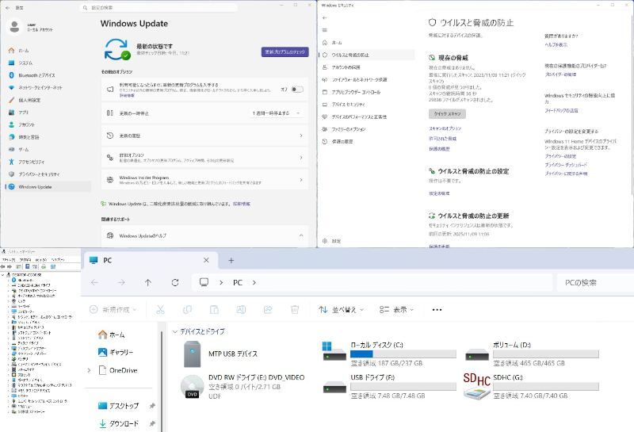Open the See more (three dots) menu
Screen dimensions: 634x432
[x=437, y=310]
